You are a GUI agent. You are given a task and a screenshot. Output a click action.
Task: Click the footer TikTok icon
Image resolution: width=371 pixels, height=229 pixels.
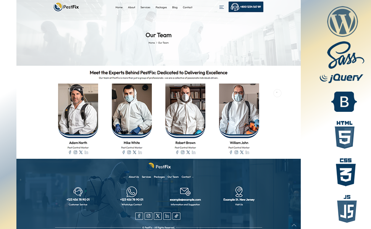pos(176,216)
